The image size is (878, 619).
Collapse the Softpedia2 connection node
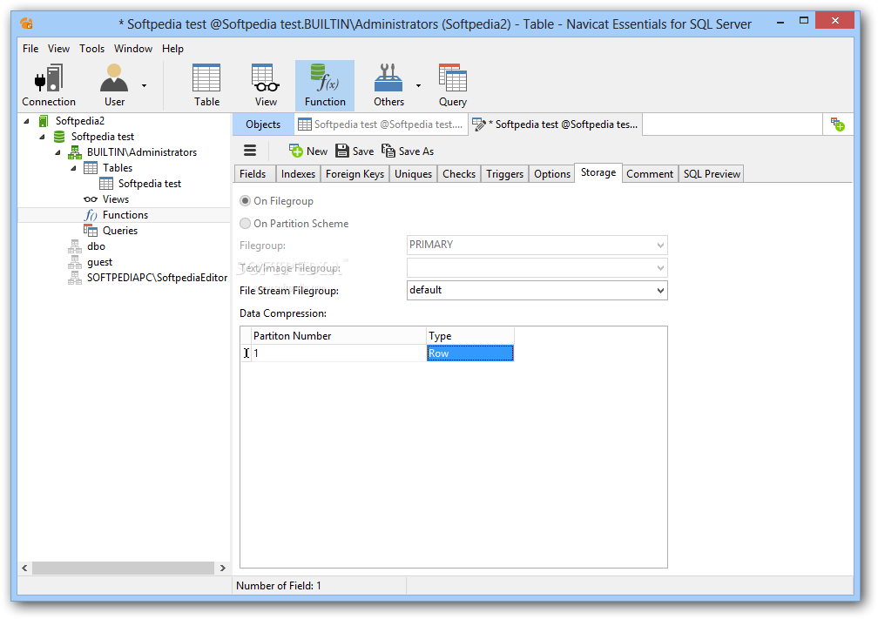[x=26, y=121]
